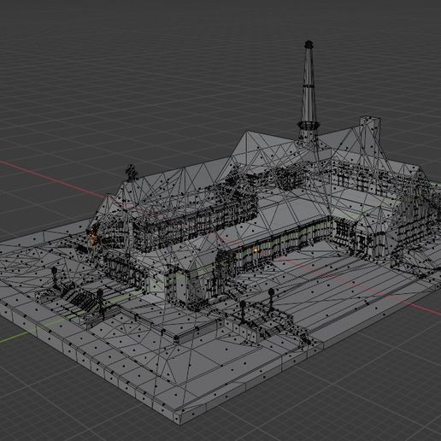441x441 pixels.
Task: Click the orange highlighted vertices on left wing
Action: (92, 238)
